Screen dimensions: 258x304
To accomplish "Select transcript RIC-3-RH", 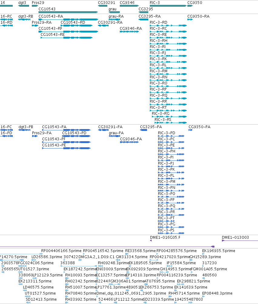I will click(x=159, y=41).
